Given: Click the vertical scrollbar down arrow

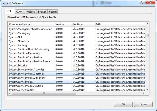Looking at the screenshot, I should [x=147, y=90].
